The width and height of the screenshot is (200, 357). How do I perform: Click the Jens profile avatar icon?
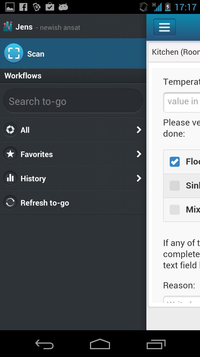point(8,27)
